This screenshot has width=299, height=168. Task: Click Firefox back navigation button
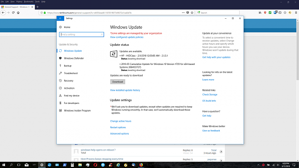pyautogui.click(x=3, y=13)
